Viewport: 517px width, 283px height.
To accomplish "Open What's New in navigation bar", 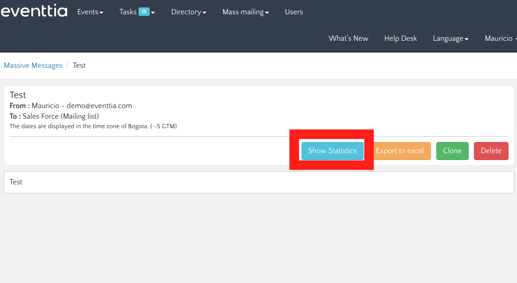I will [x=348, y=38].
